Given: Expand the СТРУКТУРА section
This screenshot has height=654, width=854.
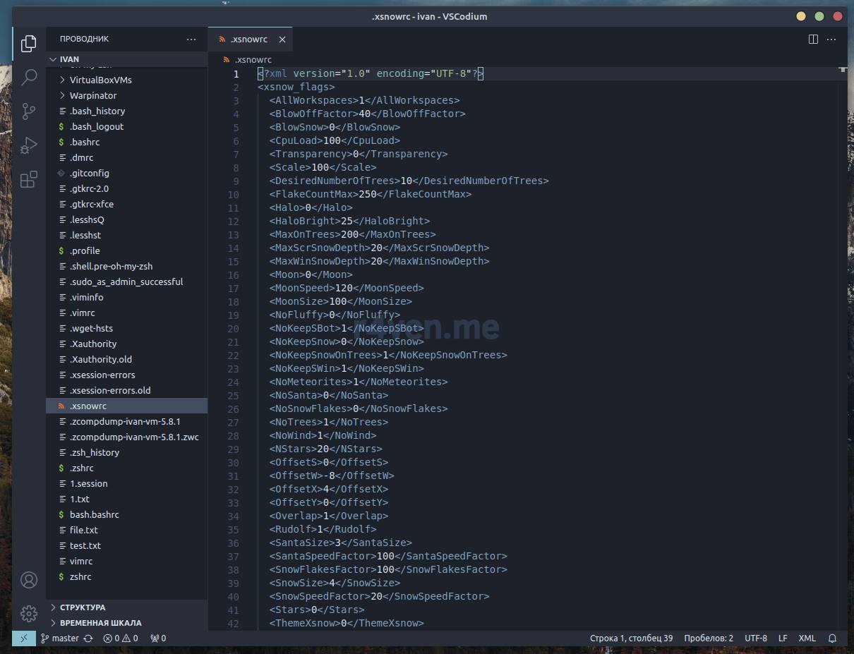Looking at the screenshot, I should 83,607.
